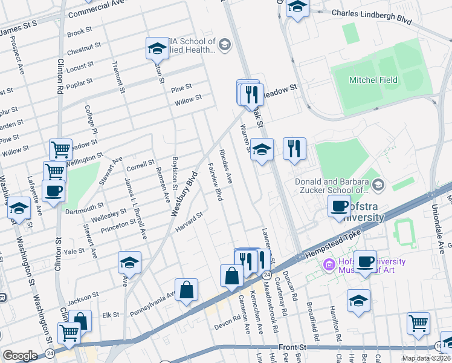
Task: Click the Donald and Barbara Zucker School label
Action: [x=332, y=186]
